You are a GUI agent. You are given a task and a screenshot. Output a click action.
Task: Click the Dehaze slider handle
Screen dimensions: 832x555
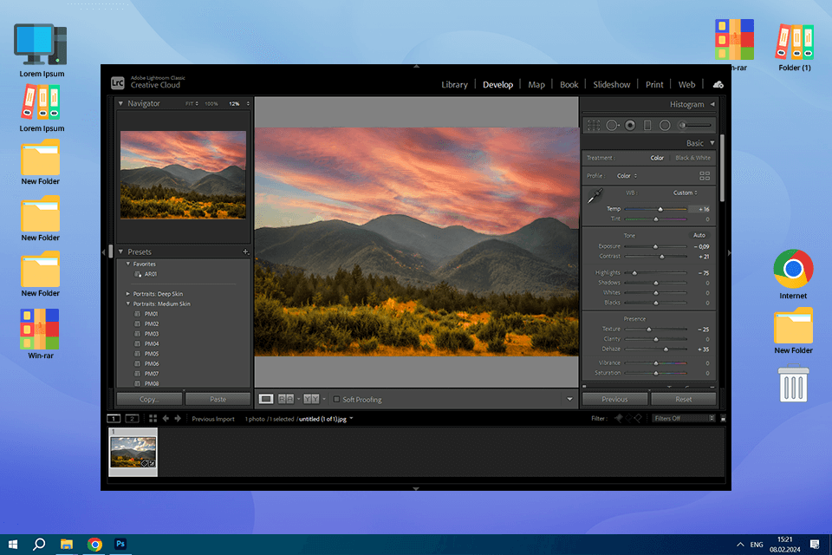(x=666, y=349)
